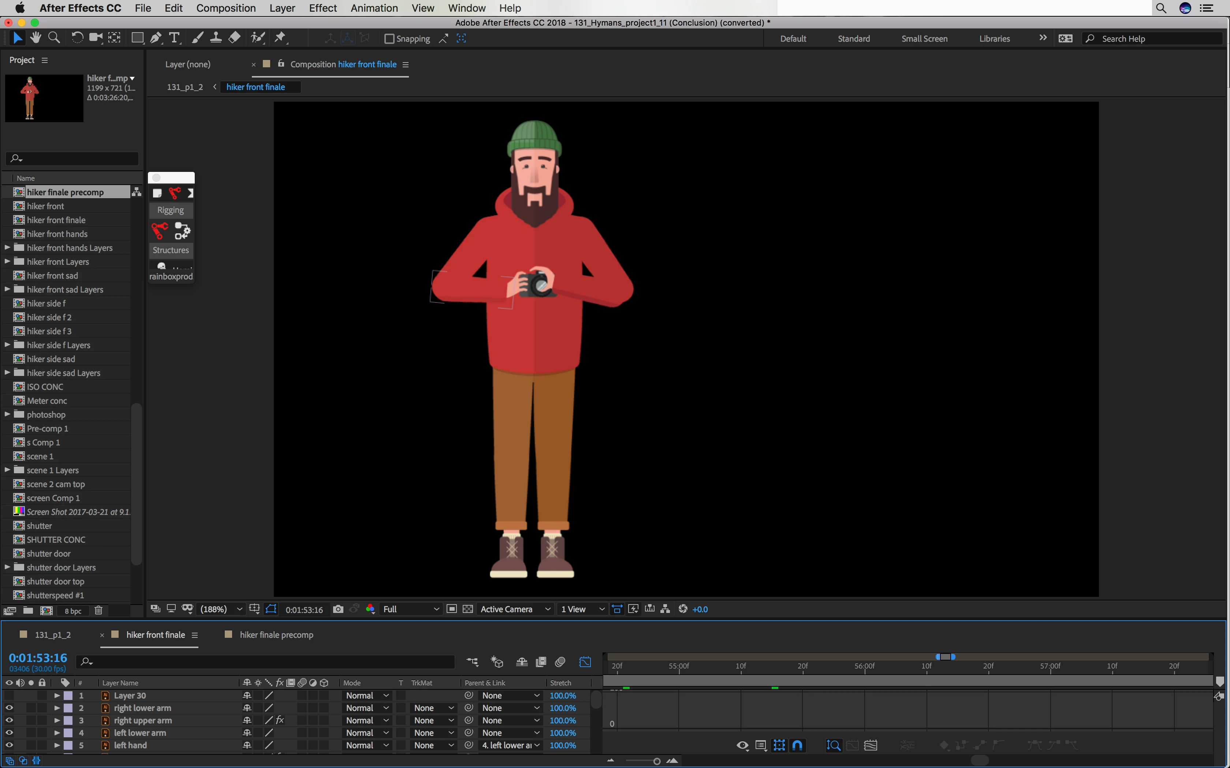
Task: Delete the selected project item with the trash icon
Action: [98, 610]
